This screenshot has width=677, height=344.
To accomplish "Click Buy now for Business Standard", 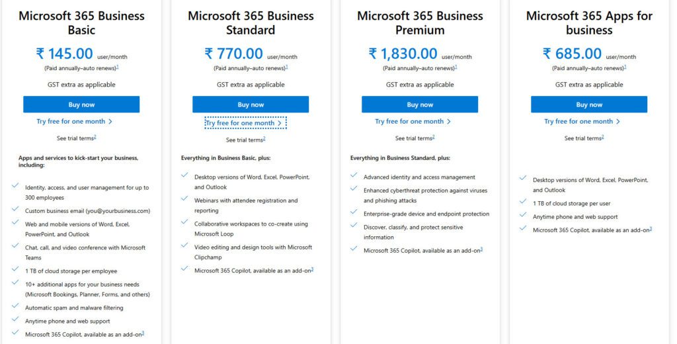I will [251, 105].
